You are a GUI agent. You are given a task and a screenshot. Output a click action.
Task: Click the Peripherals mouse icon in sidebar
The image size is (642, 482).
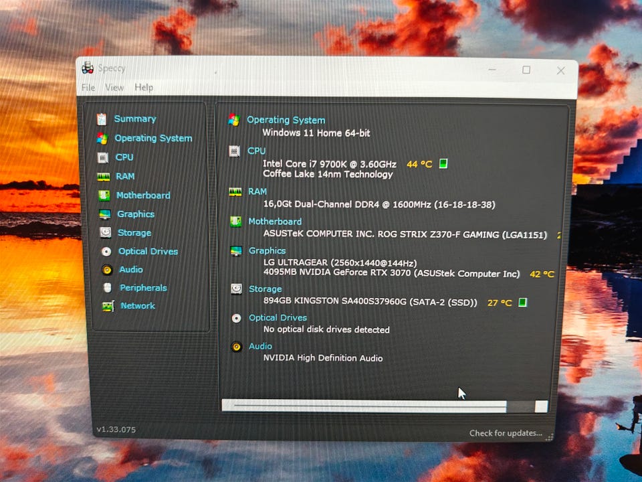pos(107,288)
